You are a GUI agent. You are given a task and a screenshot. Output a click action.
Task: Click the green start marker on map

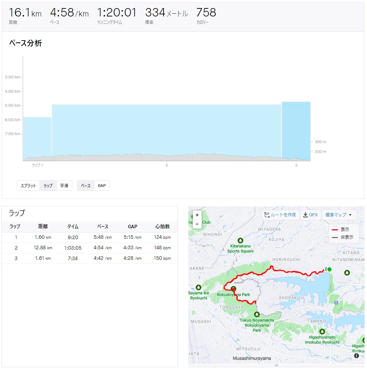click(x=329, y=269)
